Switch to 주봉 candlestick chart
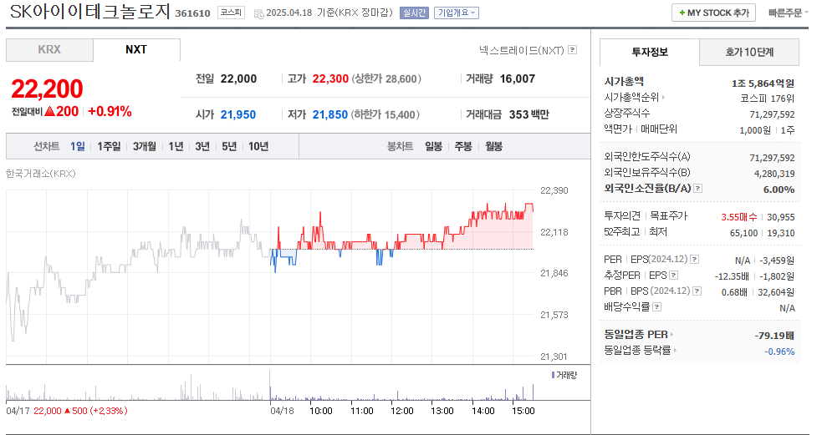The height and width of the screenshot is (435, 817). tap(463, 147)
